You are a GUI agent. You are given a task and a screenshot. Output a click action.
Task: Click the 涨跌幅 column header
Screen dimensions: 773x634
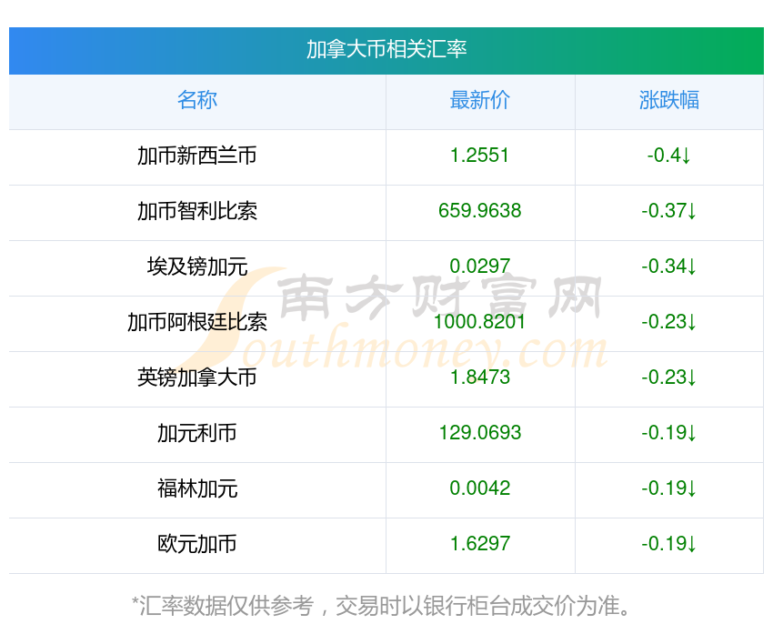point(668,100)
